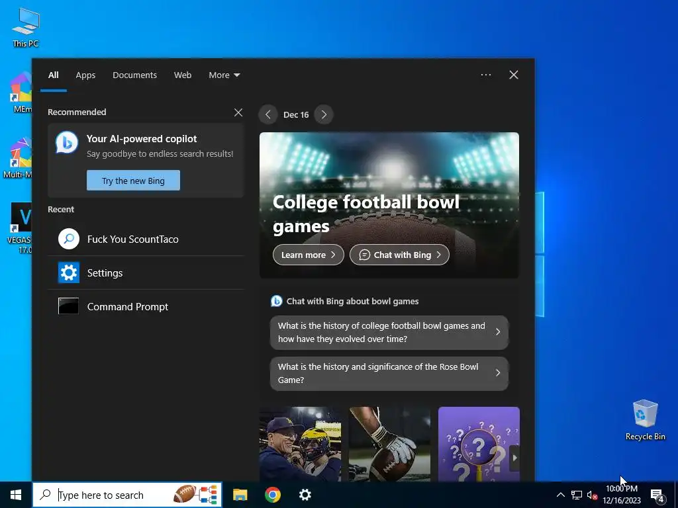This screenshot has width=678, height=508.
Task: Open the network status tray icon
Action: (577, 495)
